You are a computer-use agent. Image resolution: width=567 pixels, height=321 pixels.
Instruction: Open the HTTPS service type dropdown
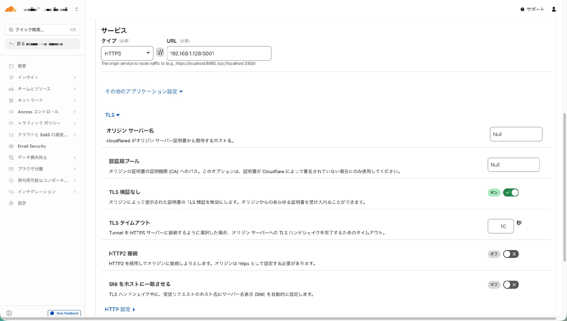pos(127,53)
